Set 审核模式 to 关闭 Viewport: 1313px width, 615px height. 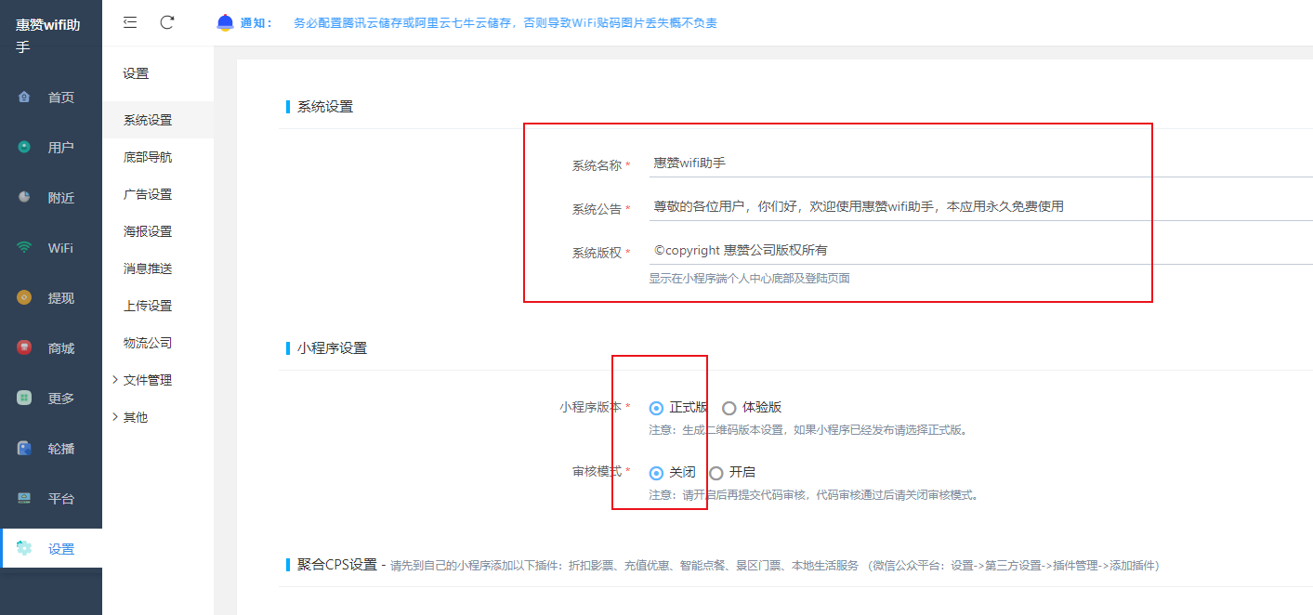click(x=656, y=472)
